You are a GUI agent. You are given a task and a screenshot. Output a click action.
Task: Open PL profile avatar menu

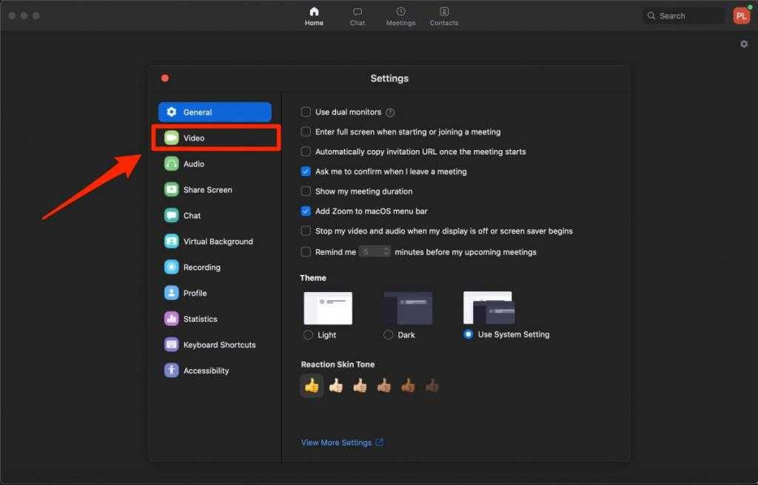(x=741, y=16)
